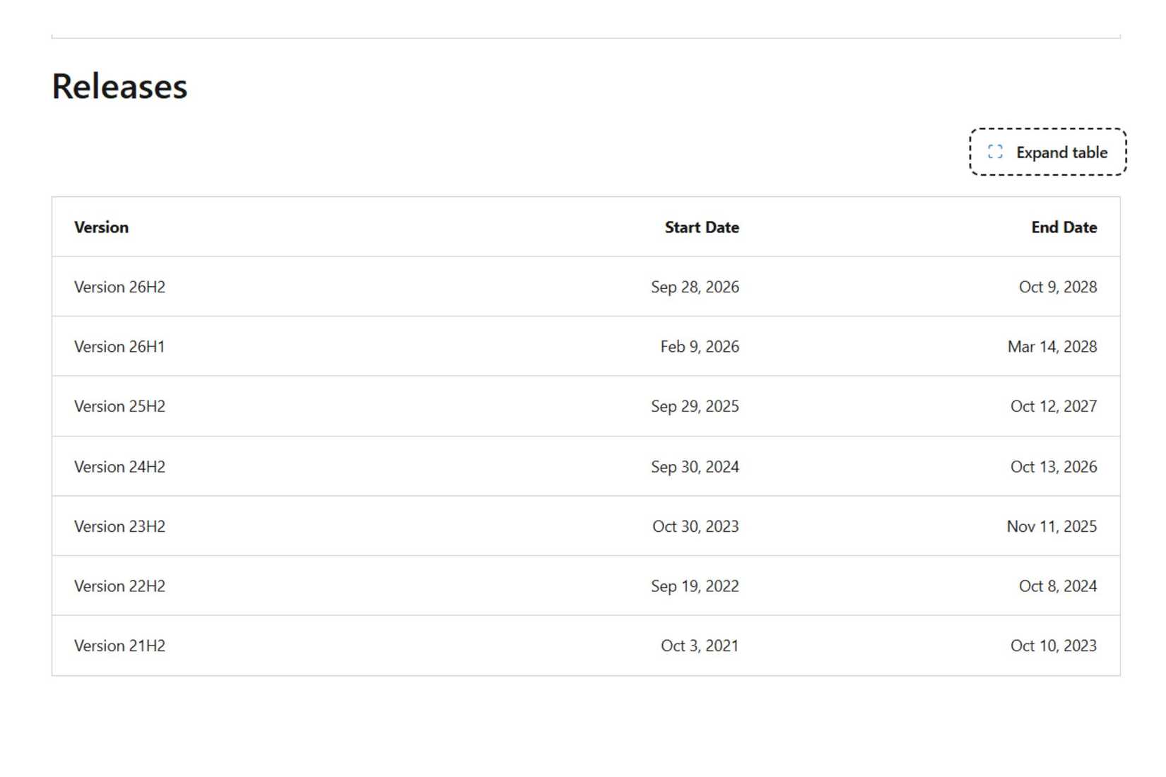The height and width of the screenshot is (777, 1166).
Task: Click the Expand table button
Action: [1048, 152]
